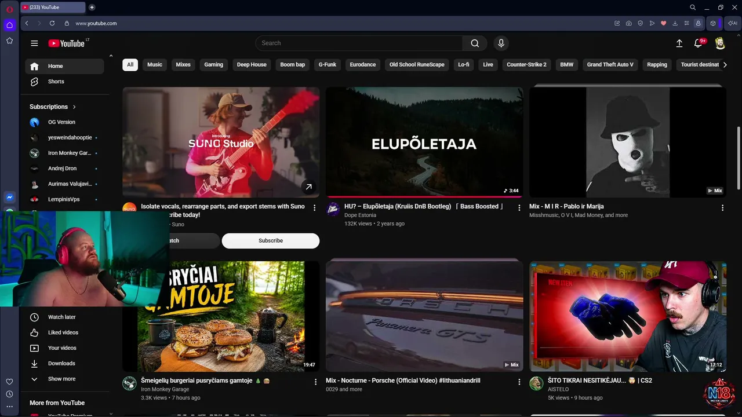Screen dimensions: 742x417
Task: Click the browser address bar URL
Action: [x=96, y=23]
